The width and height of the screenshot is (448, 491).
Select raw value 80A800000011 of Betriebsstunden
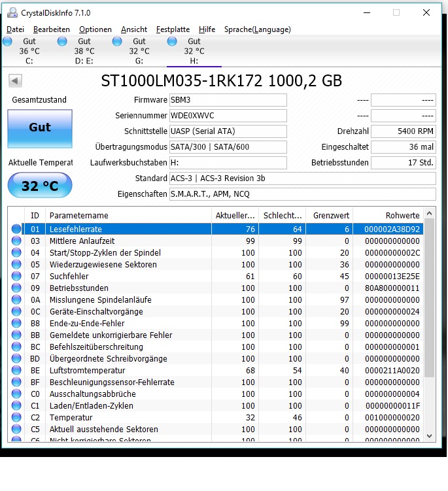(x=392, y=288)
